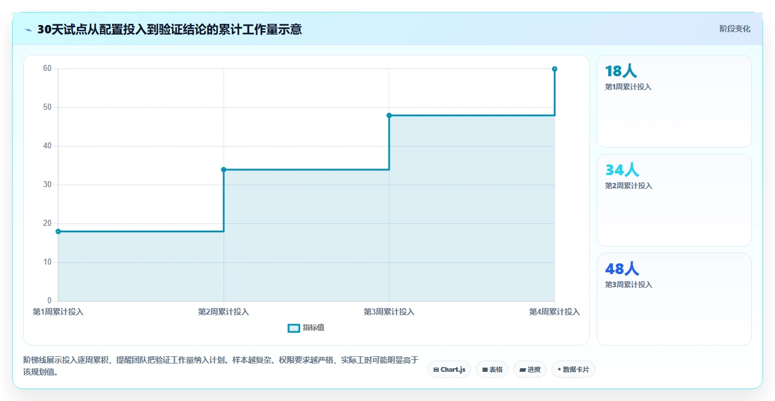Open the 18人 第1周累计投入 card
The width and height of the screenshot is (775, 401).
(x=674, y=101)
